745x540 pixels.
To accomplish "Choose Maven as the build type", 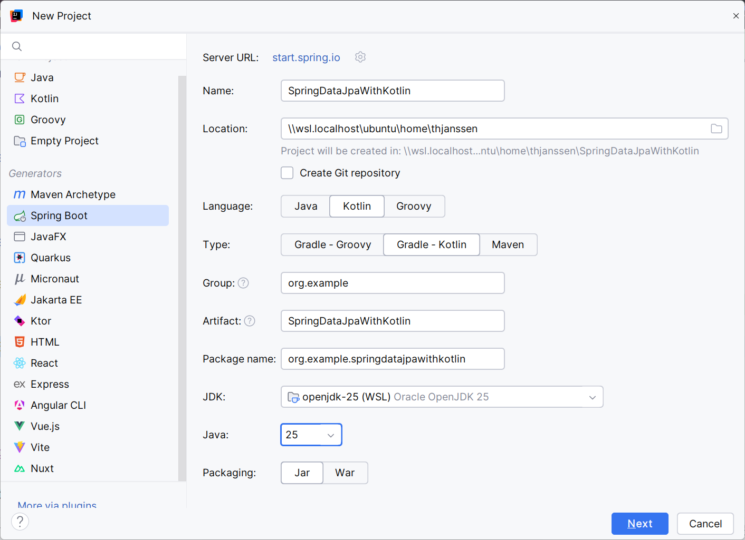I will (x=508, y=244).
